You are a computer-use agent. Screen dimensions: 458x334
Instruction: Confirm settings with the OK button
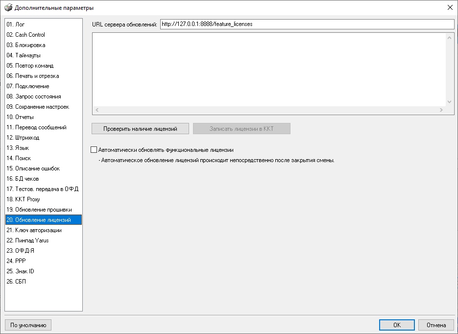[397, 325]
